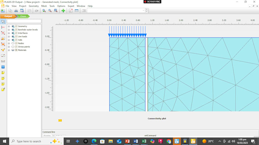Image resolution: width=259 pixels, height=145 pixels.
Task: Open the Geometry menu
Action: point(34,6)
